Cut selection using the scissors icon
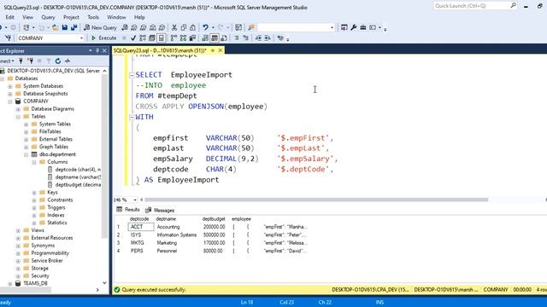Image resolution: width=547 pixels, height=307 pixels. [x=174, y=27]
